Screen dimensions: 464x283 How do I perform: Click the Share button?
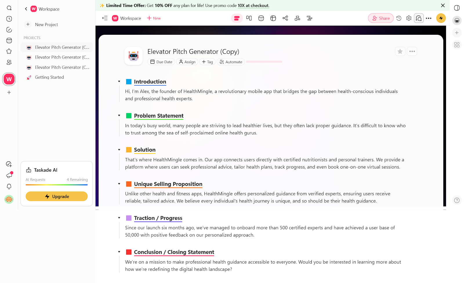pyautogui.click(x=380, y=18)
